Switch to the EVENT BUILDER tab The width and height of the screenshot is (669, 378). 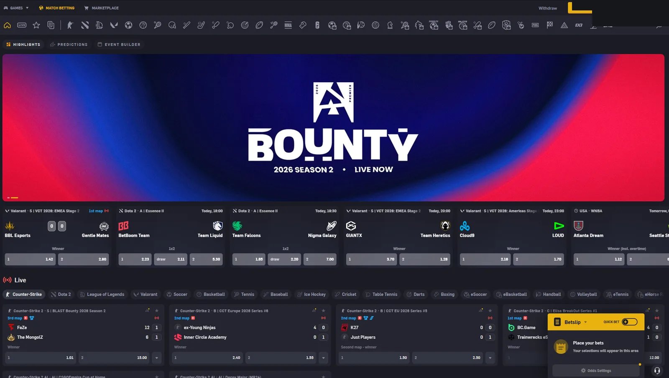coord(119,44)
